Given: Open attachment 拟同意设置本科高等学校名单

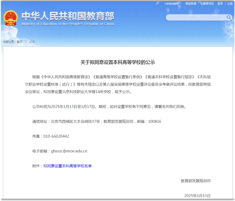Looking at the screenshot, I should click(68, 166).
